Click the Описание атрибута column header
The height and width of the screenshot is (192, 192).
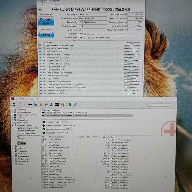click(57, 137)
